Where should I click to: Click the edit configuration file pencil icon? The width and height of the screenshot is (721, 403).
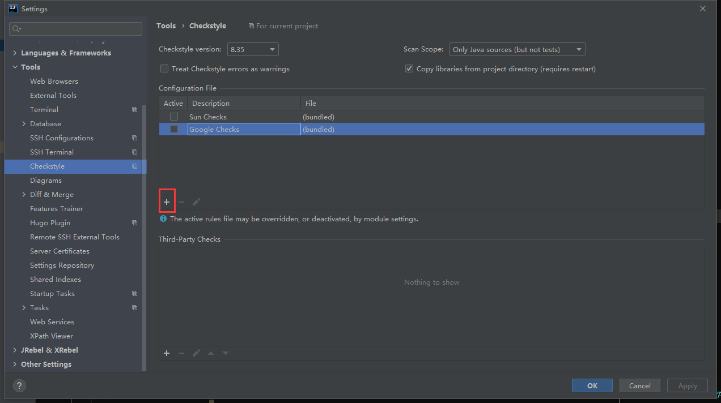click(196, 202)
